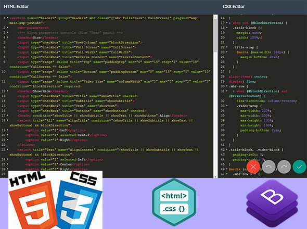
Task: Collapse mbr-parameters fold on HTML line 2
Action: (x=8, y=28)
